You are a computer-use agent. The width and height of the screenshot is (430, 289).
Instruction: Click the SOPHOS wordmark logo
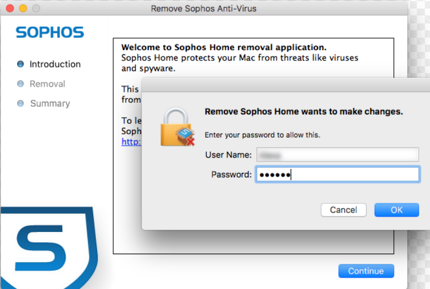[x=50, y=32]
